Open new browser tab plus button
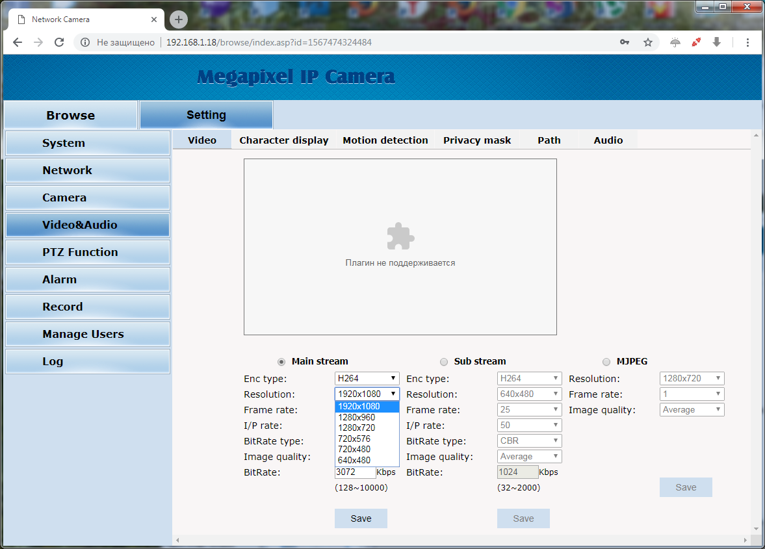The image size is (765, 549). [178, 19]
